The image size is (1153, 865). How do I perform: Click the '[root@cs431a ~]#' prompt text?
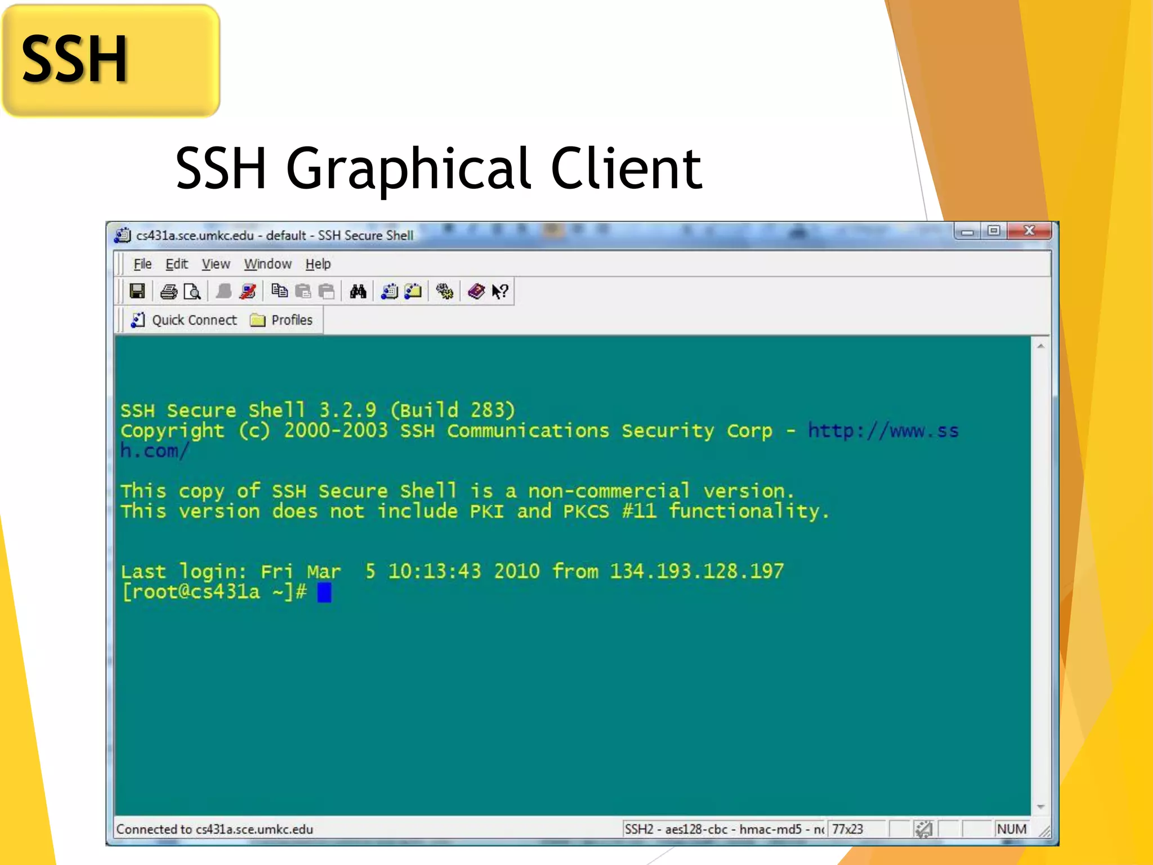click(x=214, y=592)
